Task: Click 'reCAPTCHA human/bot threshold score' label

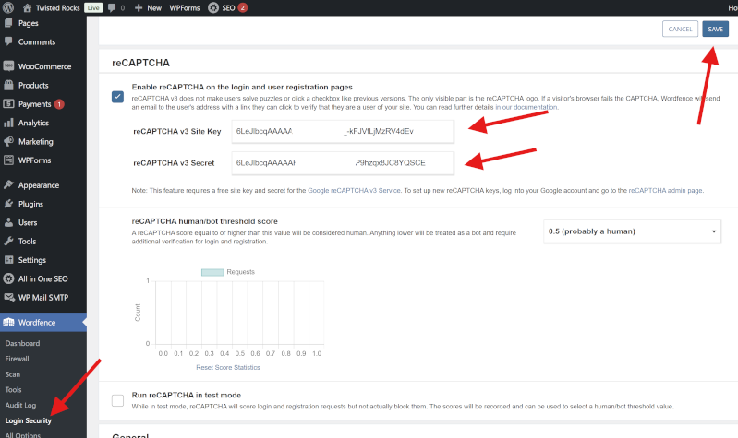Action: pos(205,221)
